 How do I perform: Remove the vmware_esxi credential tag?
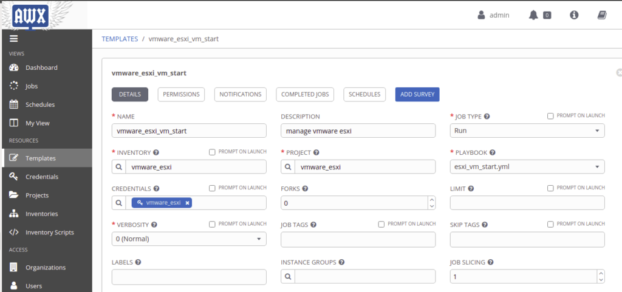pyautogui.click(x=187, y=203)
